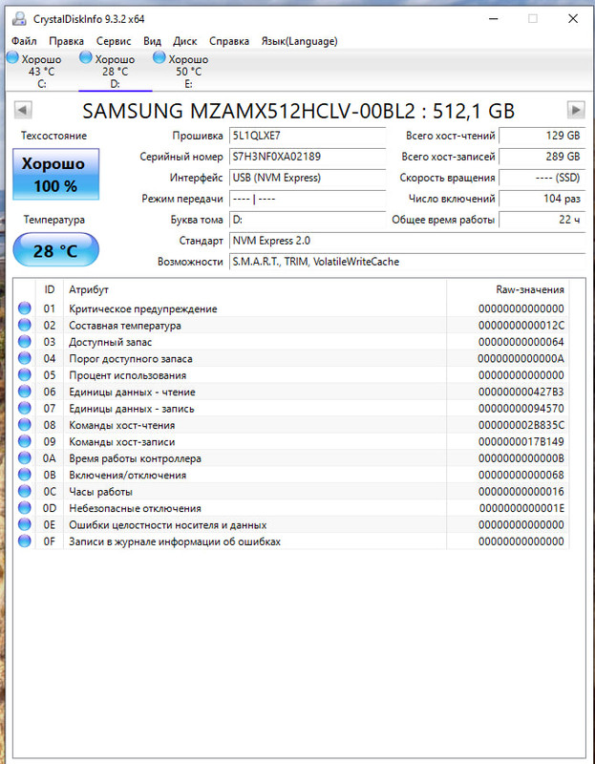
Task: Click status orb of attribute 07 row
Action: pos(25,409)
